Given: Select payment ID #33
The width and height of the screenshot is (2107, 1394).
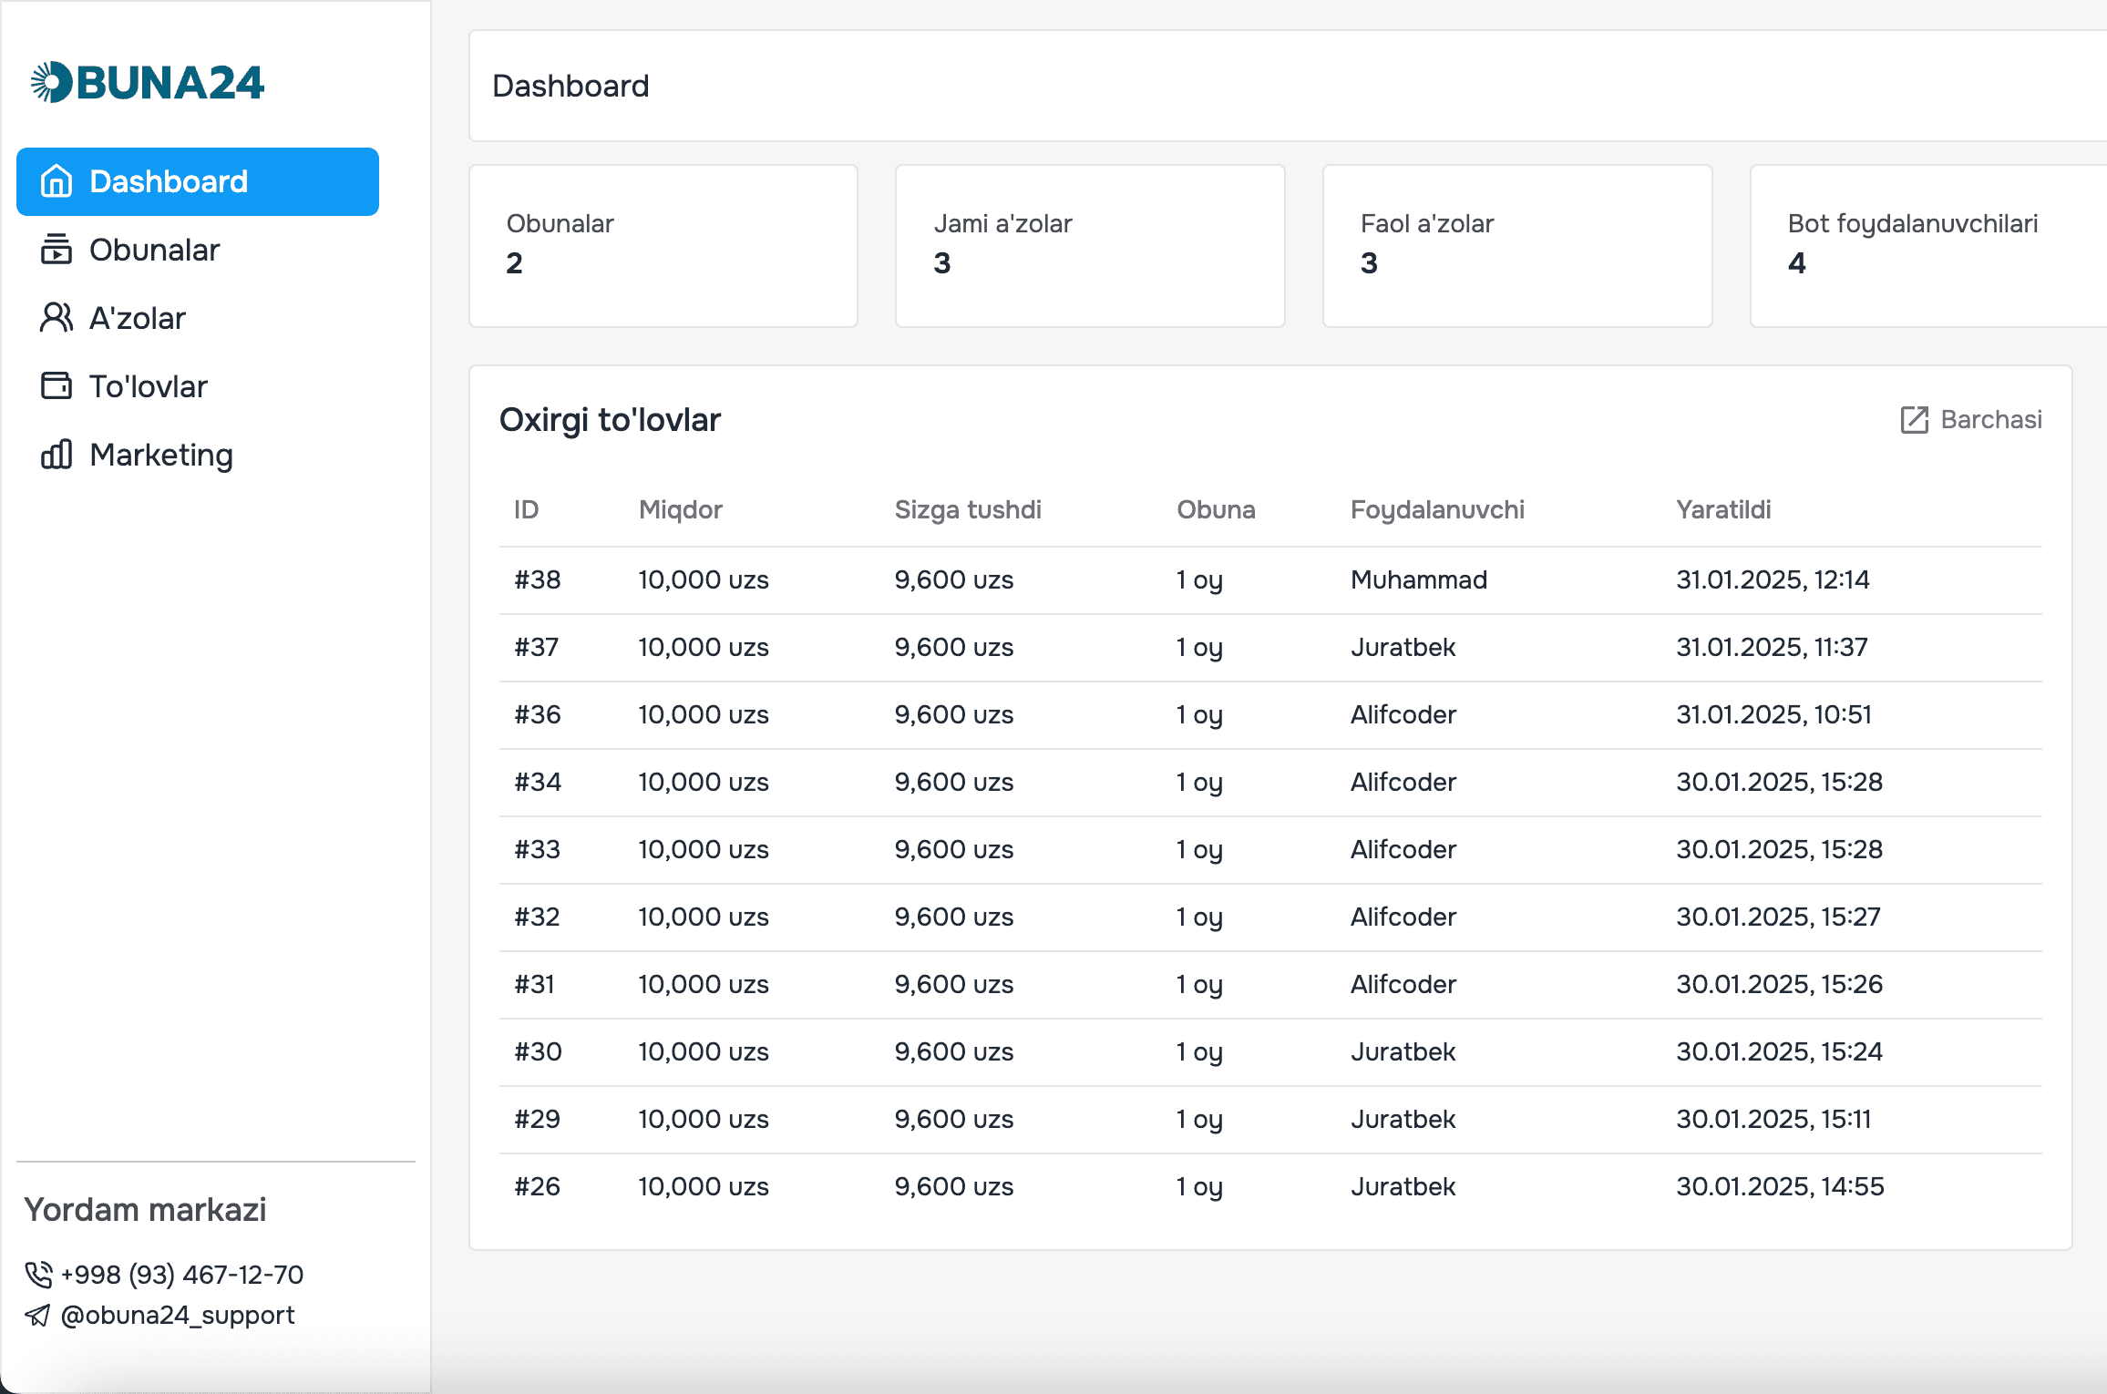Looking at the screenshot, I should click(x=538, y=849).
